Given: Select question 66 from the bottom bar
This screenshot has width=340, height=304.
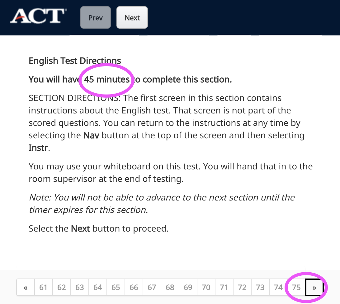Looking at the screenshot, I should (x=134, y=287).
